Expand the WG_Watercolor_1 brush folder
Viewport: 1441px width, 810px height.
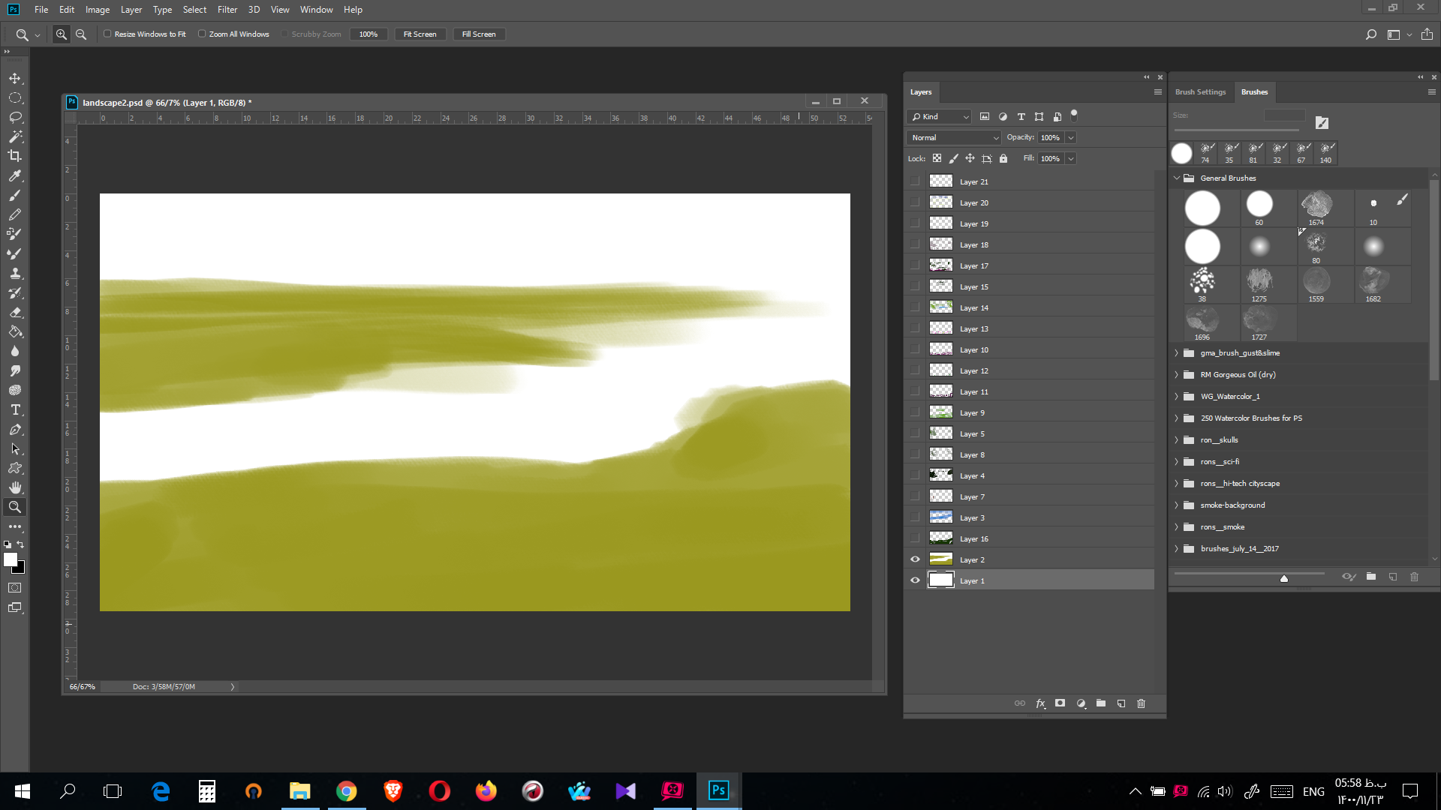point(1177,397)
